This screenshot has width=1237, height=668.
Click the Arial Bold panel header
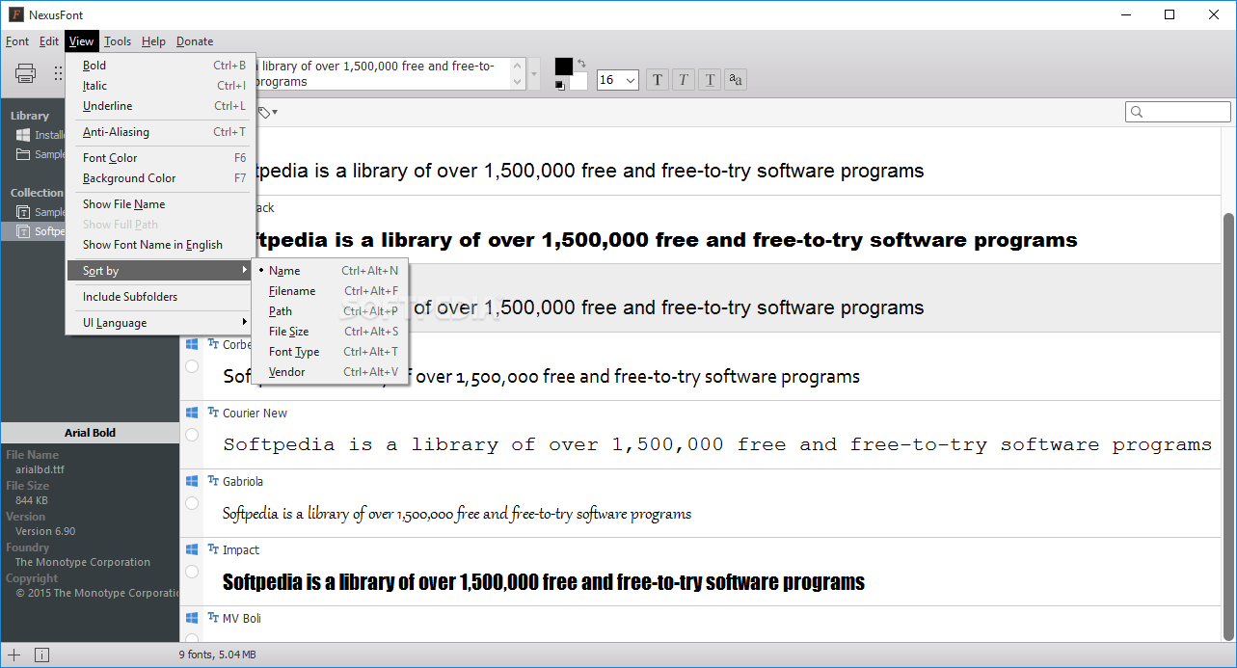pyautogui.click(x=90, y=433)
